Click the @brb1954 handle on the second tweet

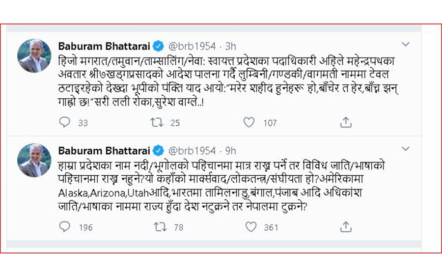pyautogui.click(x=192, y=151)
